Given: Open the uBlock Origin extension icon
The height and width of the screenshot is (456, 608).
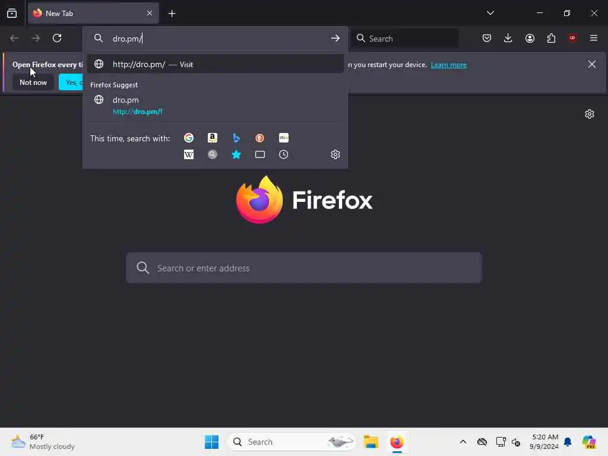Looking at the screenshot, I should (572, 38).
